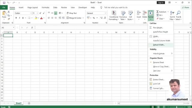
Task: Click the Sign in button
Action: (x=161, y=3)
